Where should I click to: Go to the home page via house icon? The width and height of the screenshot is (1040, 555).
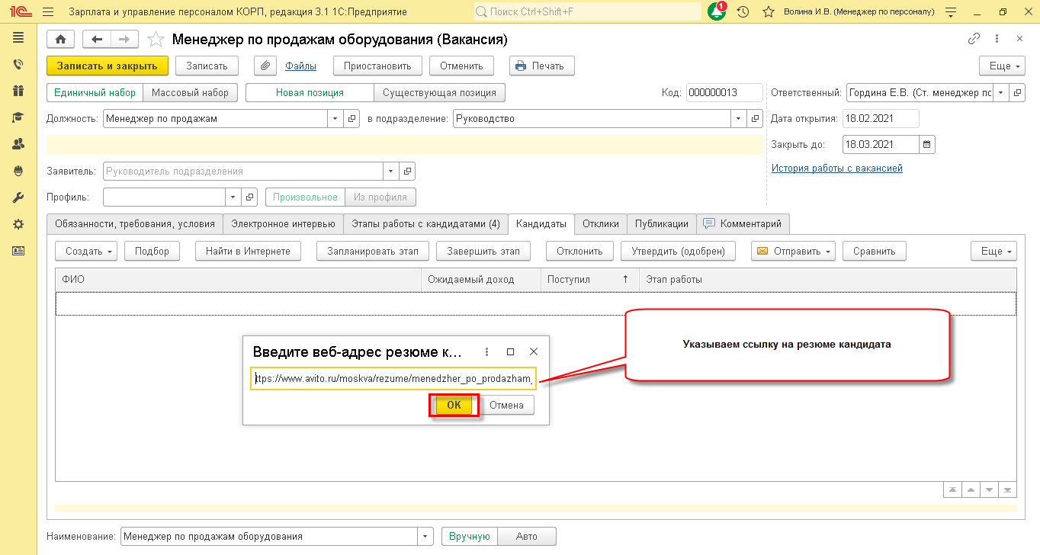tap(61, 40)
